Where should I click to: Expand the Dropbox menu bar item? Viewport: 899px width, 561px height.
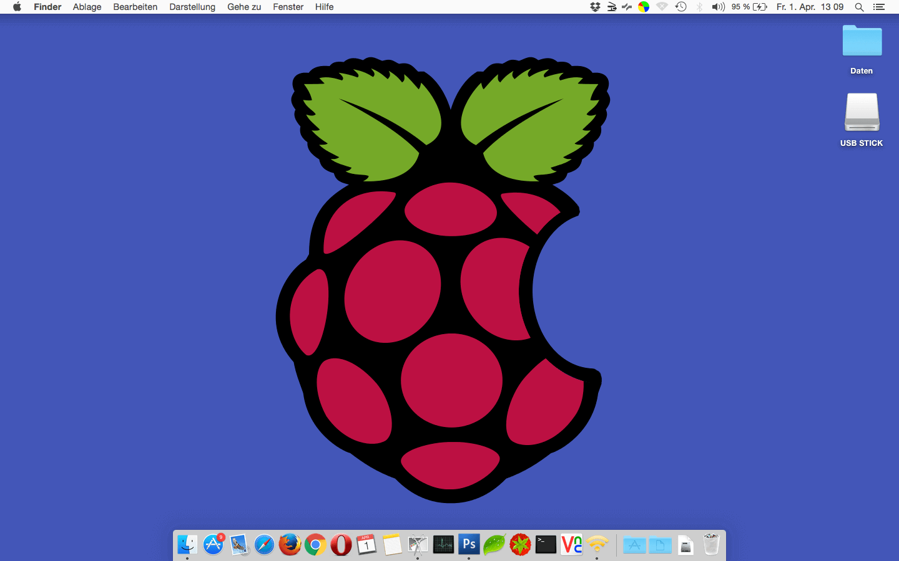click(x=595, y=7)
